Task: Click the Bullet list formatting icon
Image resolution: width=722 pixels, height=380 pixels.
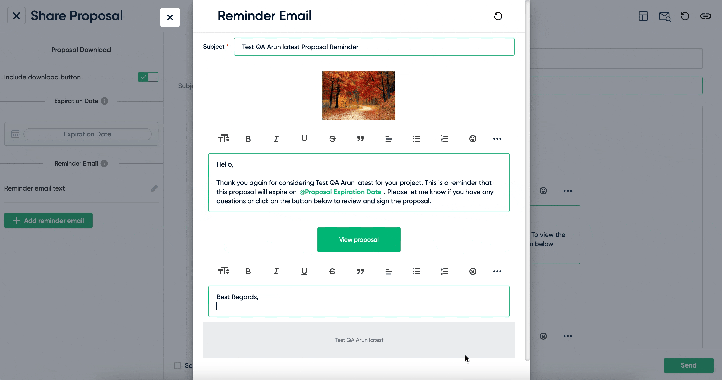Action: tap(417, 138)
